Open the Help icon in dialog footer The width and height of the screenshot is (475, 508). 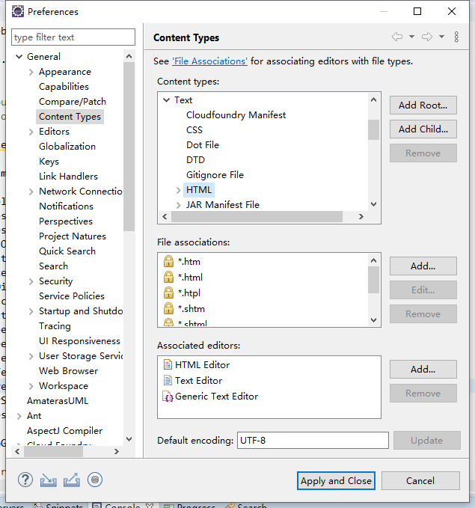pyautogui.click(x=25, y=480)
